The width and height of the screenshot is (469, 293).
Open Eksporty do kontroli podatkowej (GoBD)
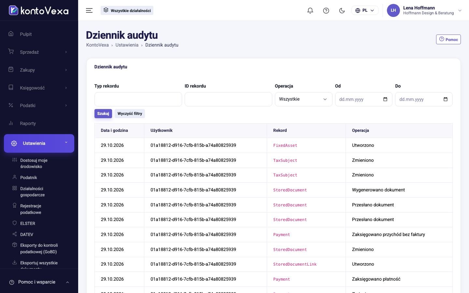[39, 248]
